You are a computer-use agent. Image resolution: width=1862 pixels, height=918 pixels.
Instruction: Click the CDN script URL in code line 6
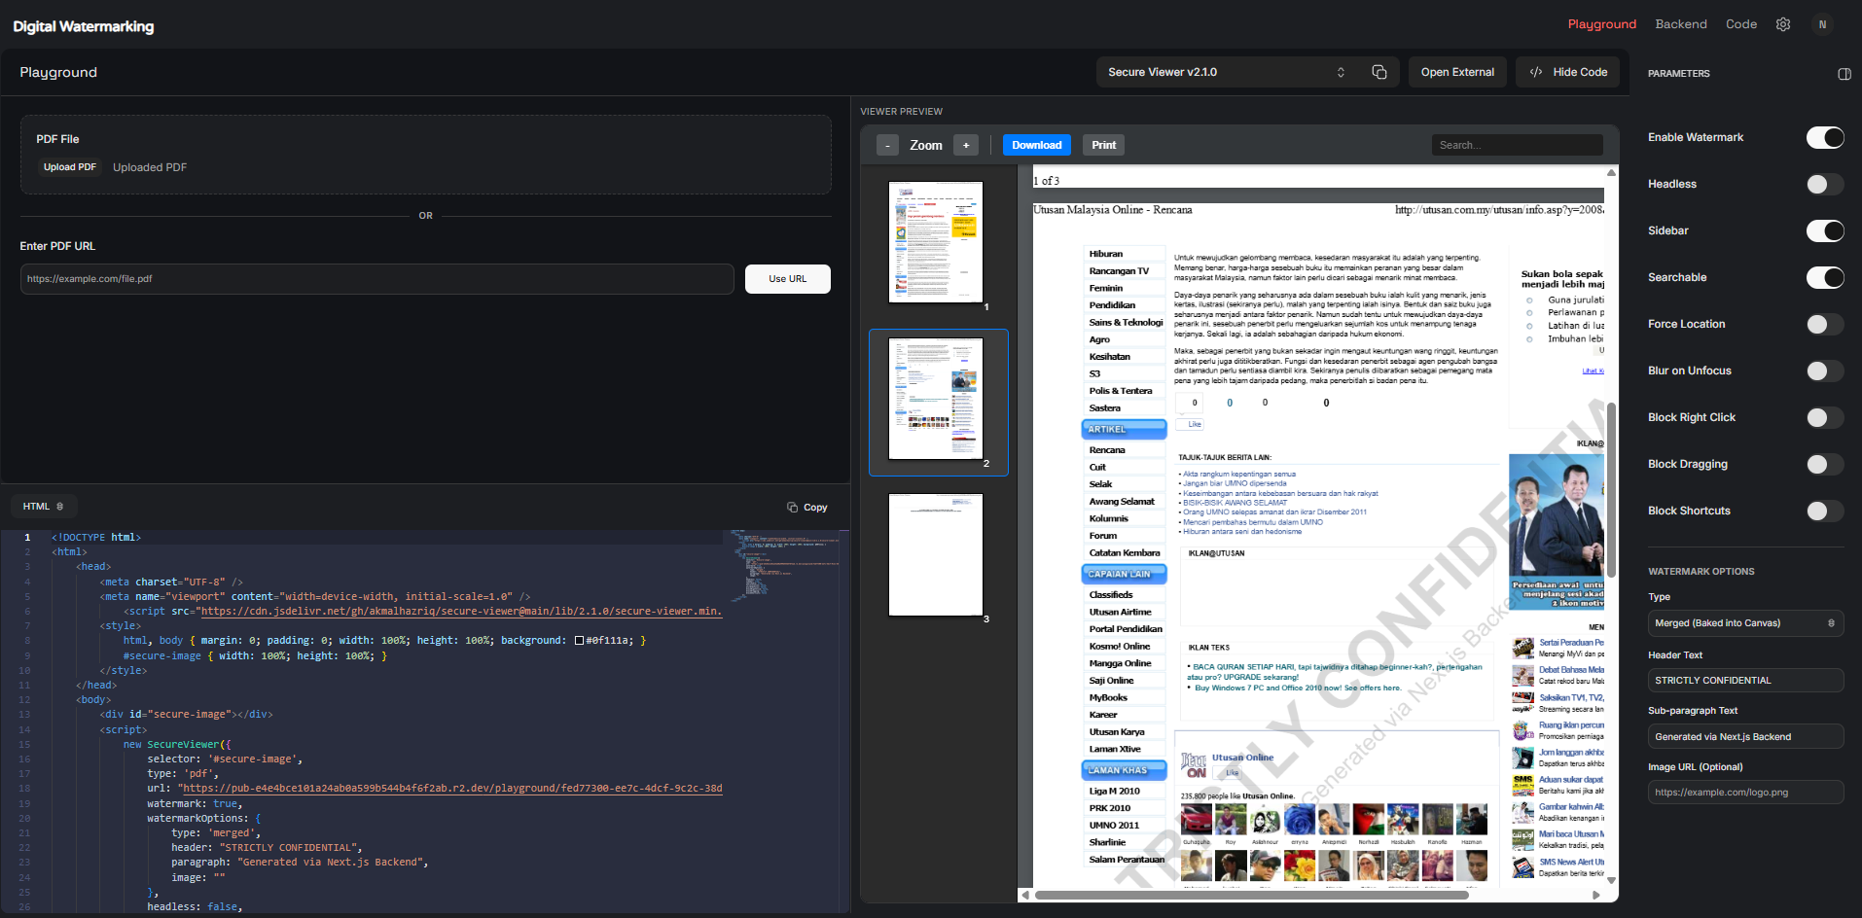tap(461, 612)
